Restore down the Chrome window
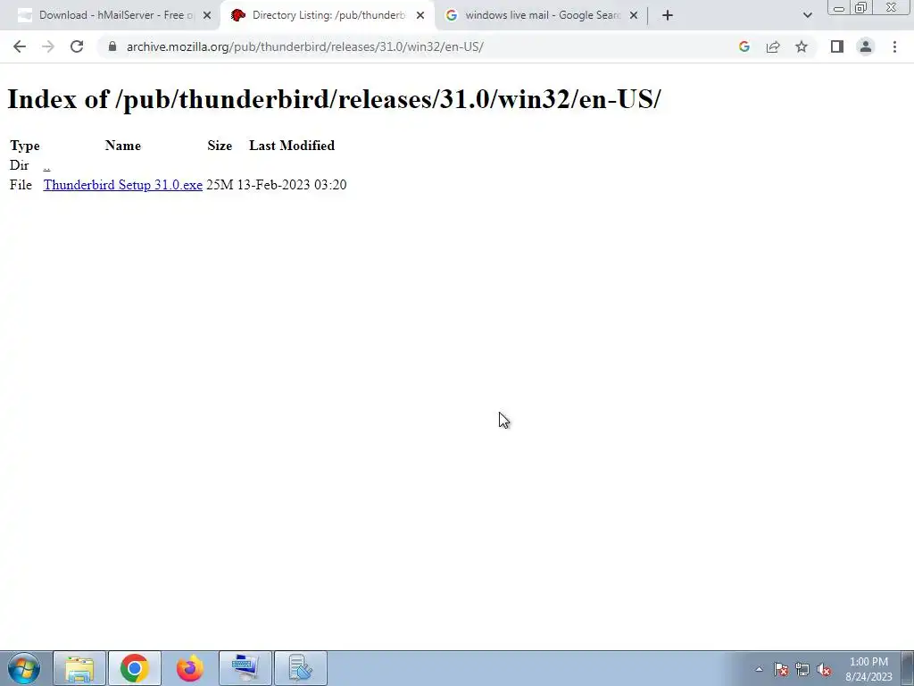 [861, 7]
